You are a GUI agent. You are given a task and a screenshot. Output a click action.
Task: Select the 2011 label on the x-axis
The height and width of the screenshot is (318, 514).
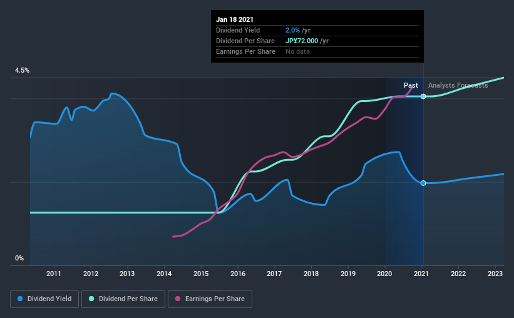coord(53,274)
